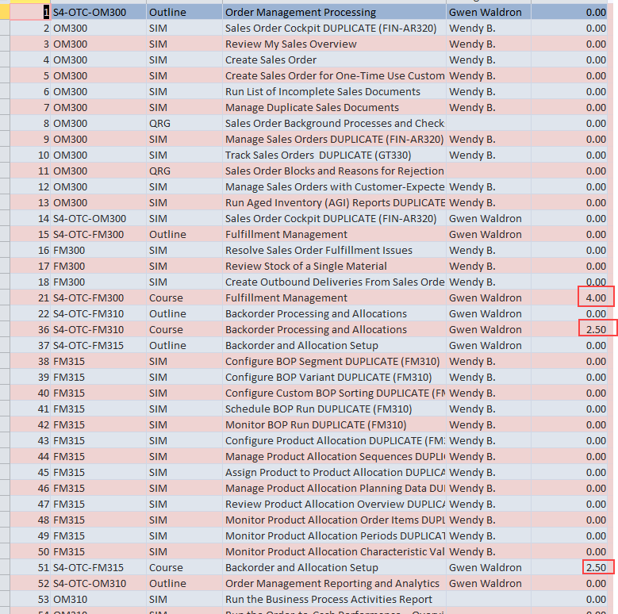Select Gwen Waldron in row 14
This screenshot has height=614, width=618.
click(x=489, y=219)
